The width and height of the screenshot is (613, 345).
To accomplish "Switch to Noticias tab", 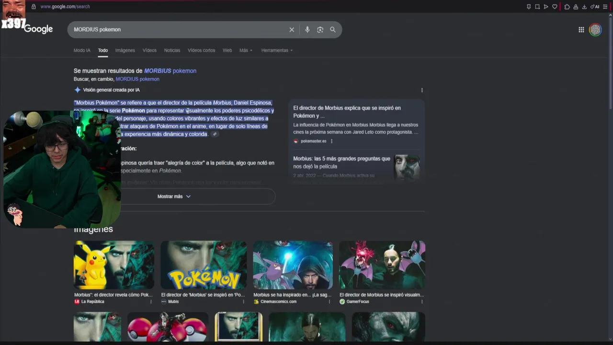I will [172, 50].
